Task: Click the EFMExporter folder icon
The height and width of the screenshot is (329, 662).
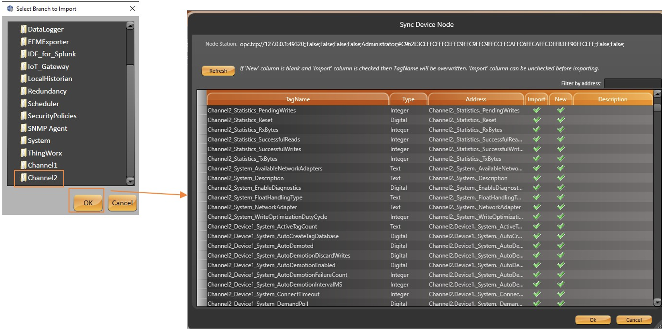Action: tap(24, 42)
